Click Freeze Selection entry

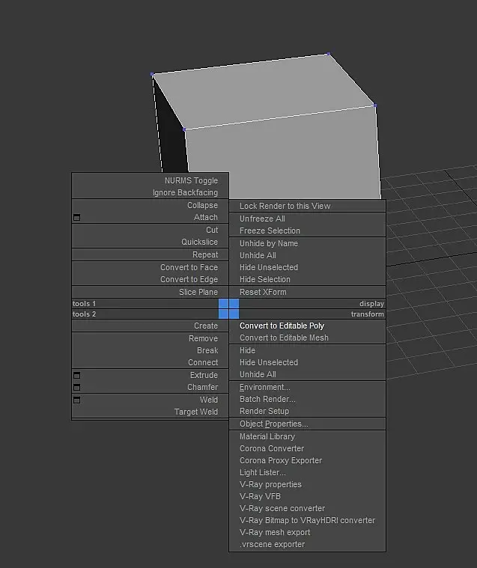click(270, 230)
